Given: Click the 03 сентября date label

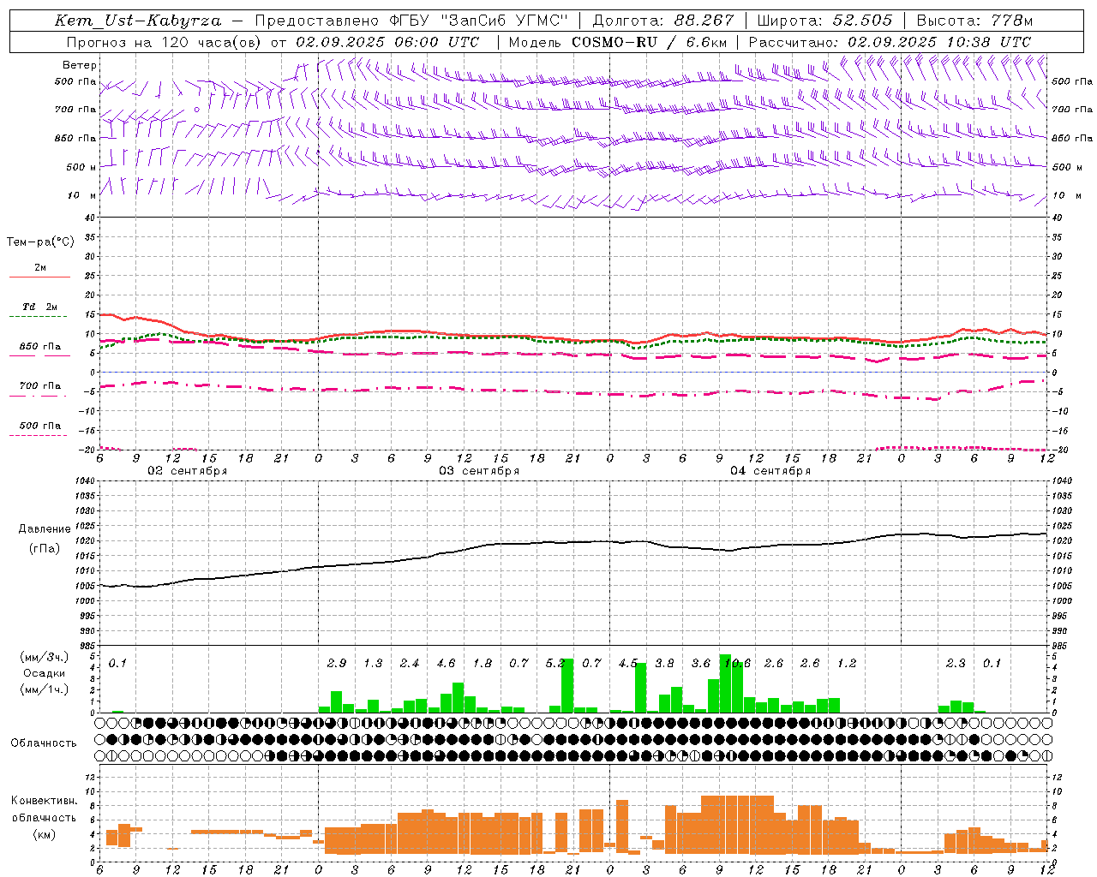Looking at the screenshot, I should click(x=479, y=471).
